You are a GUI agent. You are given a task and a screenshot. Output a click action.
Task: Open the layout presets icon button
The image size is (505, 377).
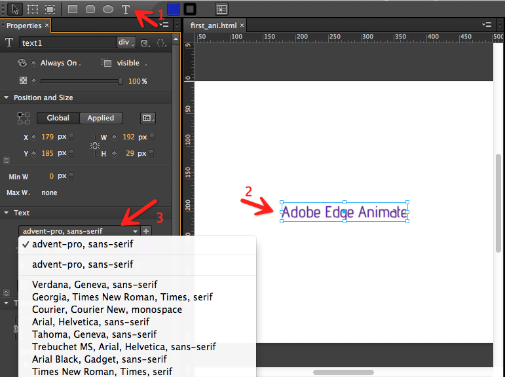coord(148,118)
